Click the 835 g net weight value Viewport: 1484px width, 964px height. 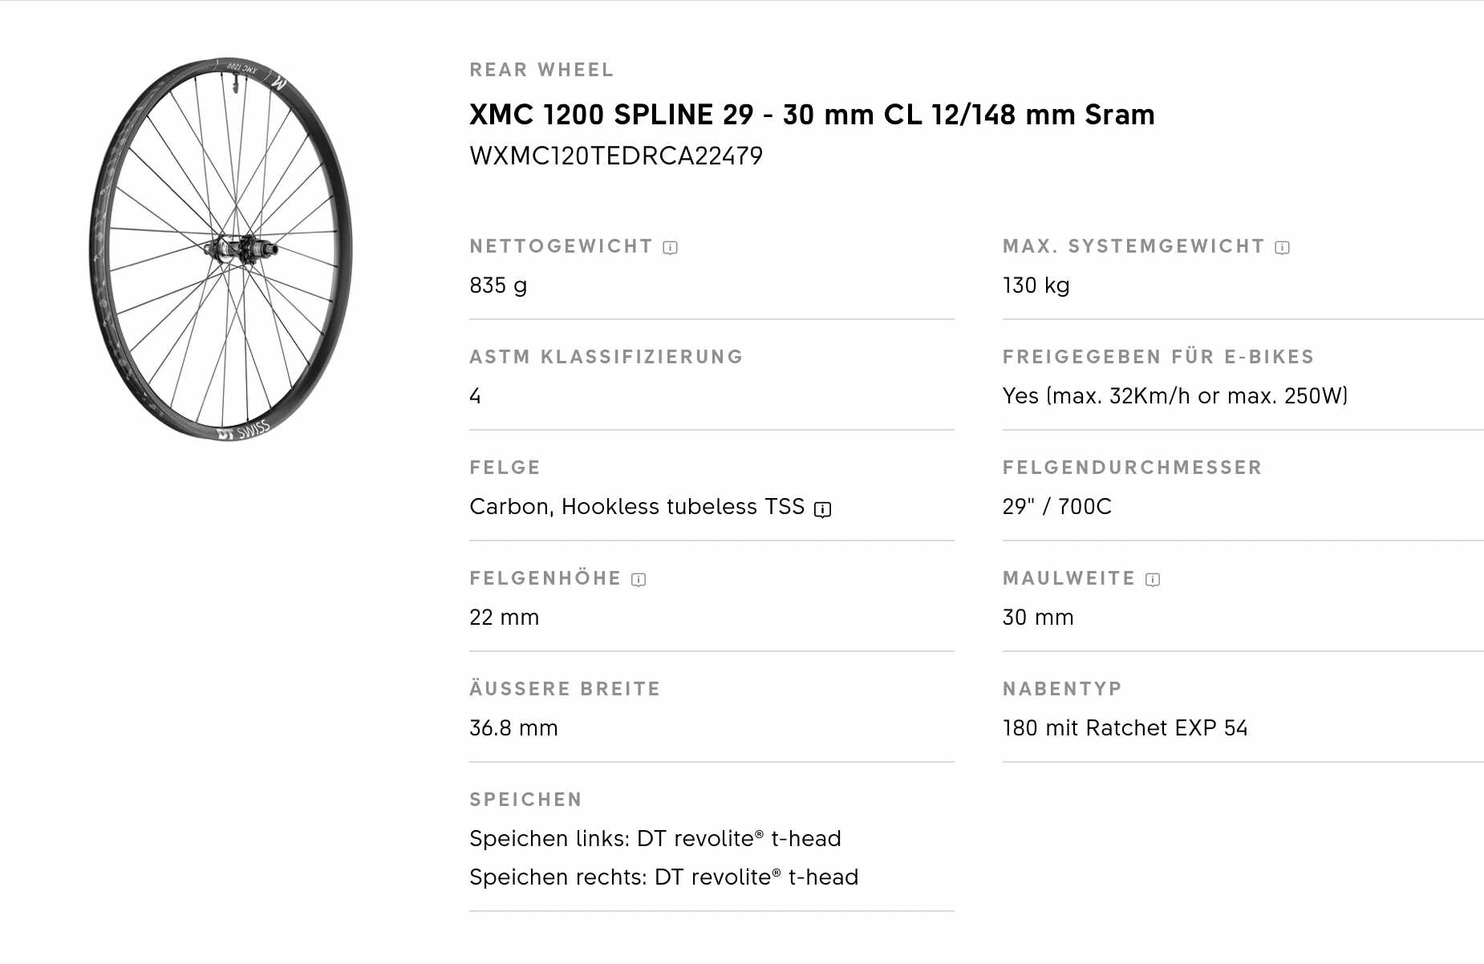pos(498,286)
